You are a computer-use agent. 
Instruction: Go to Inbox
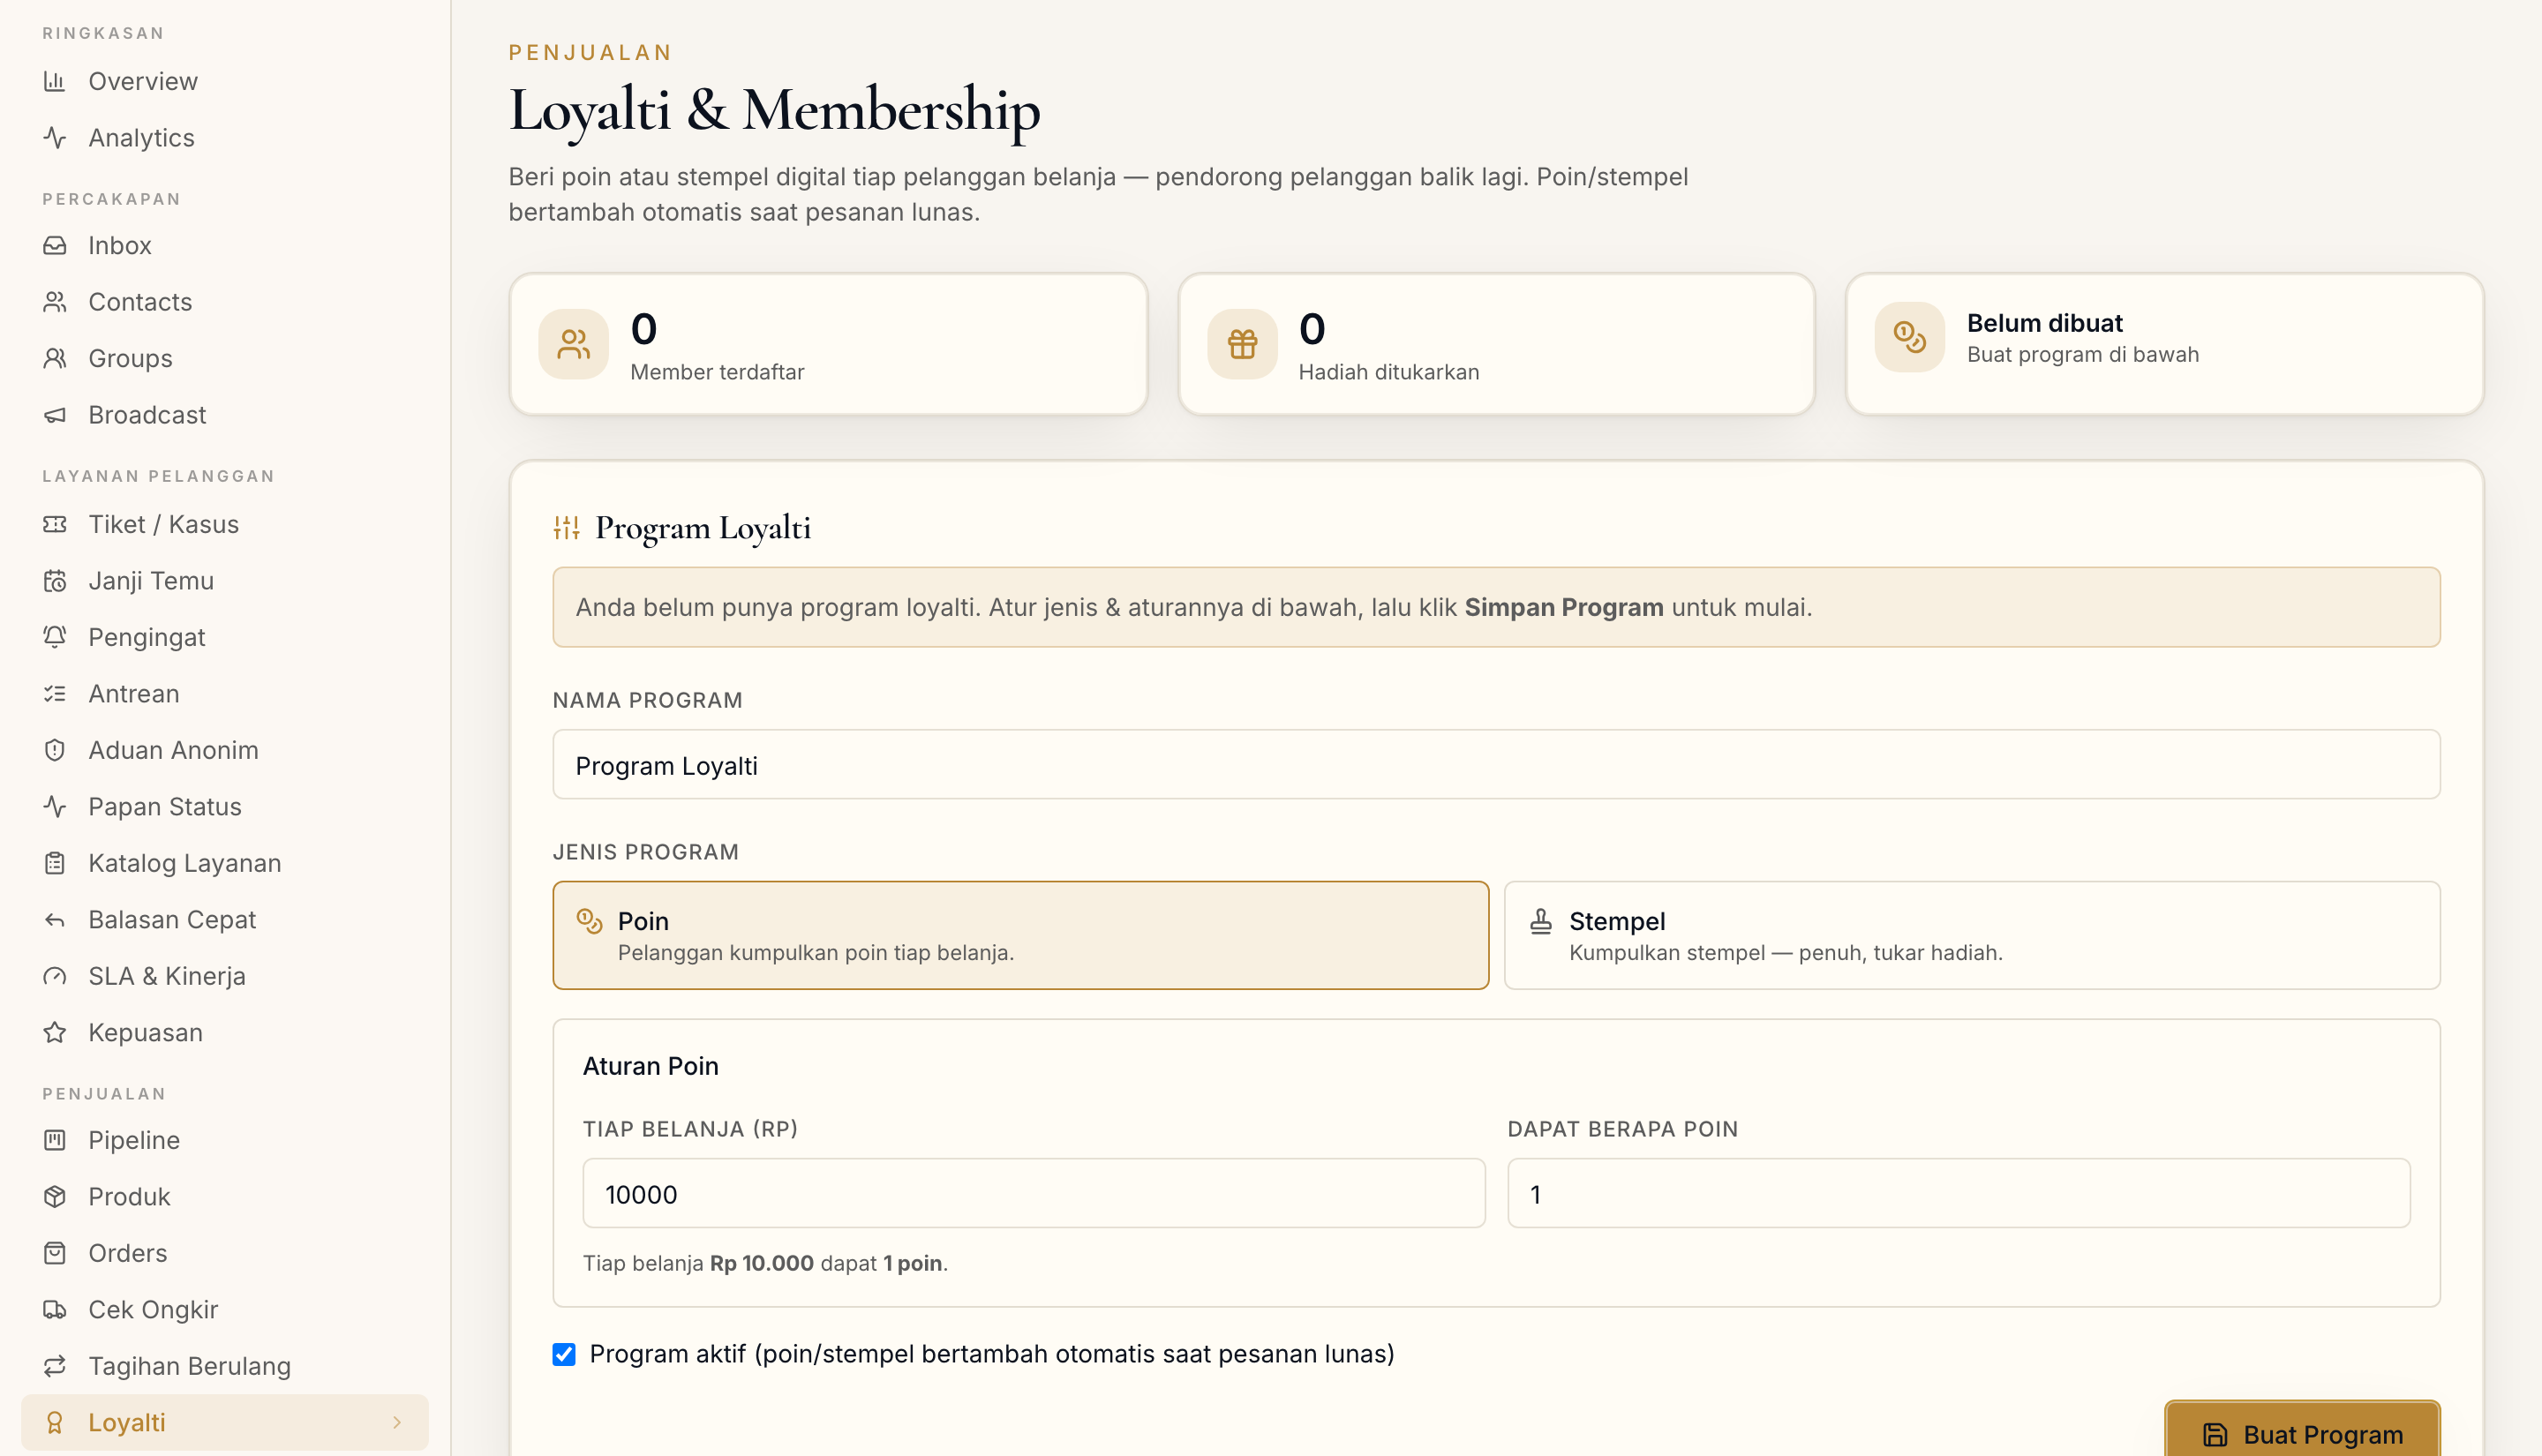click(225, 245)
